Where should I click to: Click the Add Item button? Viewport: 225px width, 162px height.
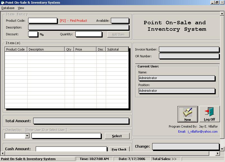[x=118, y=34]
